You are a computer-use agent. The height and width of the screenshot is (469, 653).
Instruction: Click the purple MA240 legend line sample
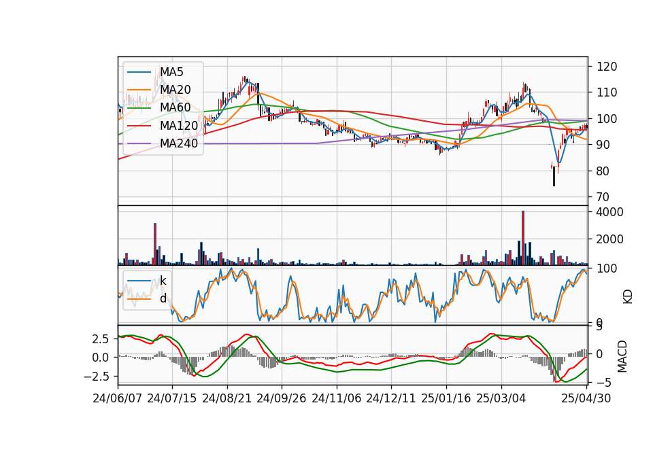point(139,143)
